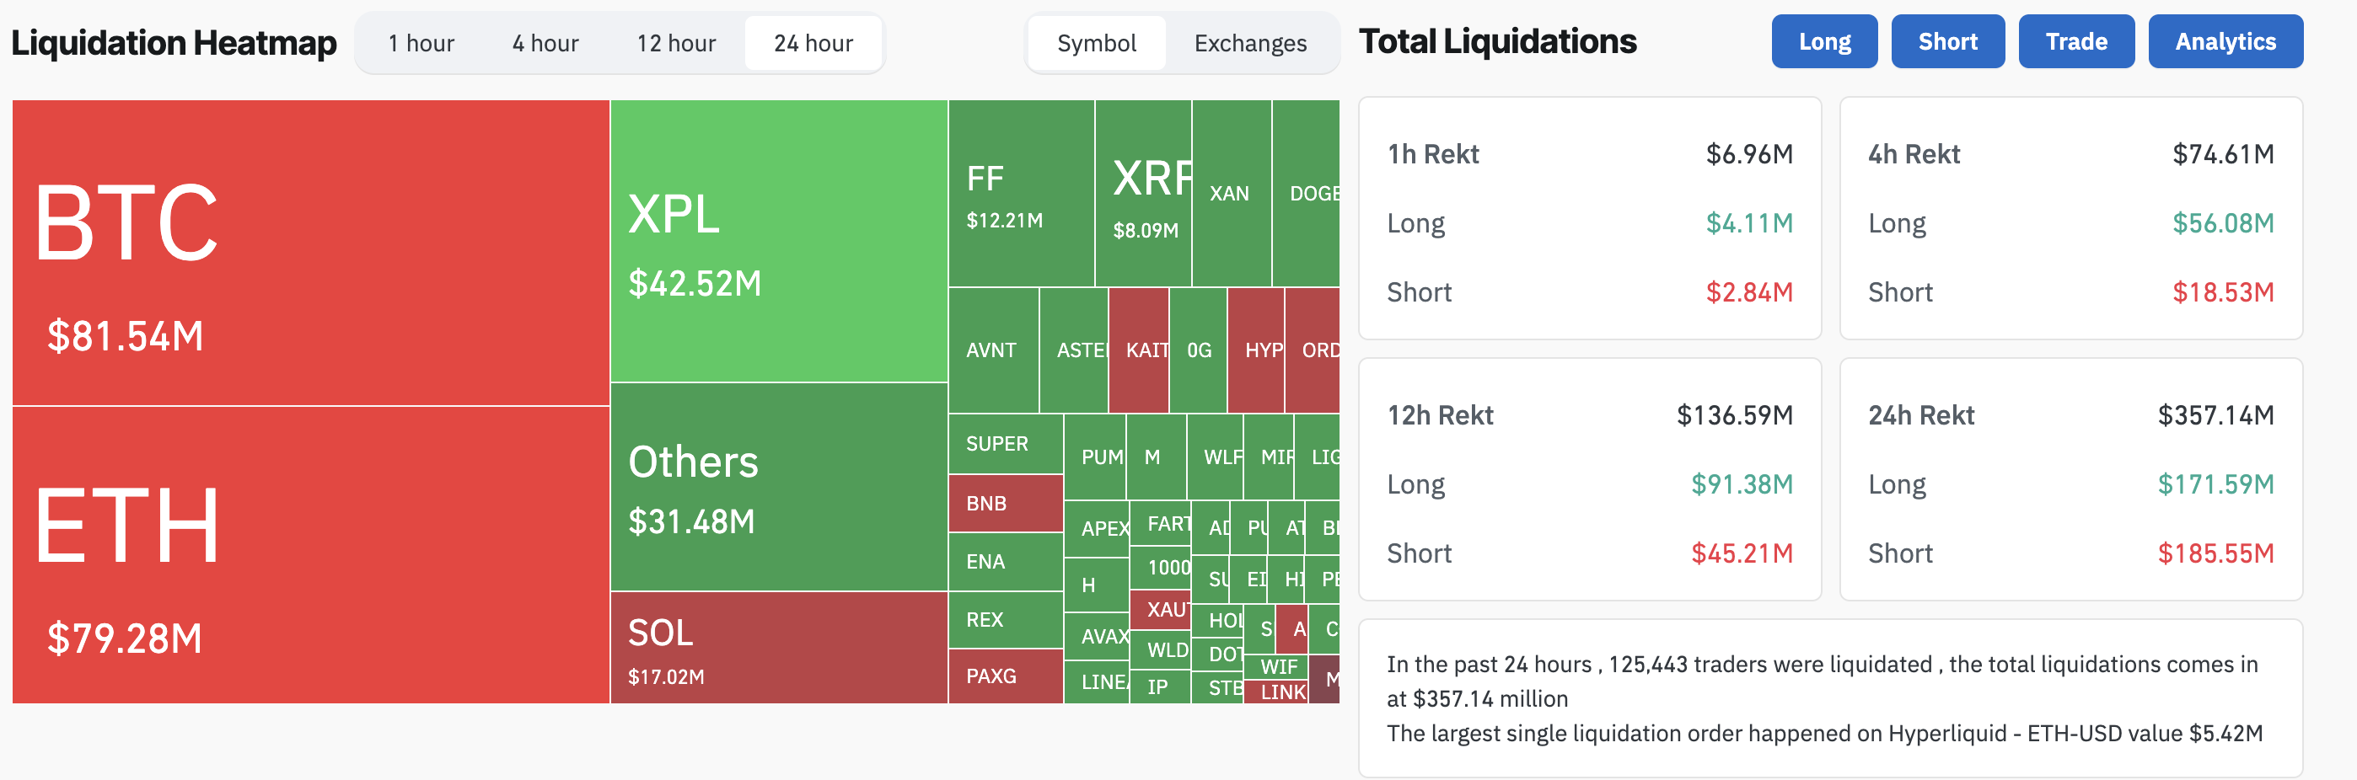
Task: Open the Analytics page
Action: (x=2225, y=41)
